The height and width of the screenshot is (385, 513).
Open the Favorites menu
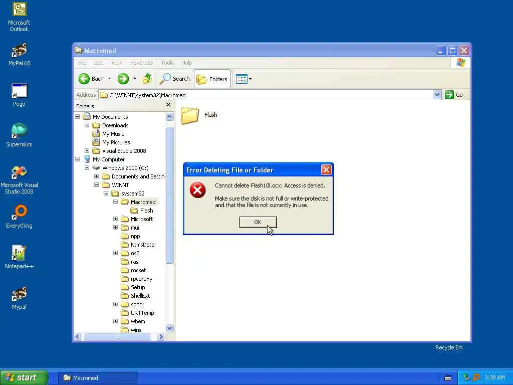pos(142,63)
